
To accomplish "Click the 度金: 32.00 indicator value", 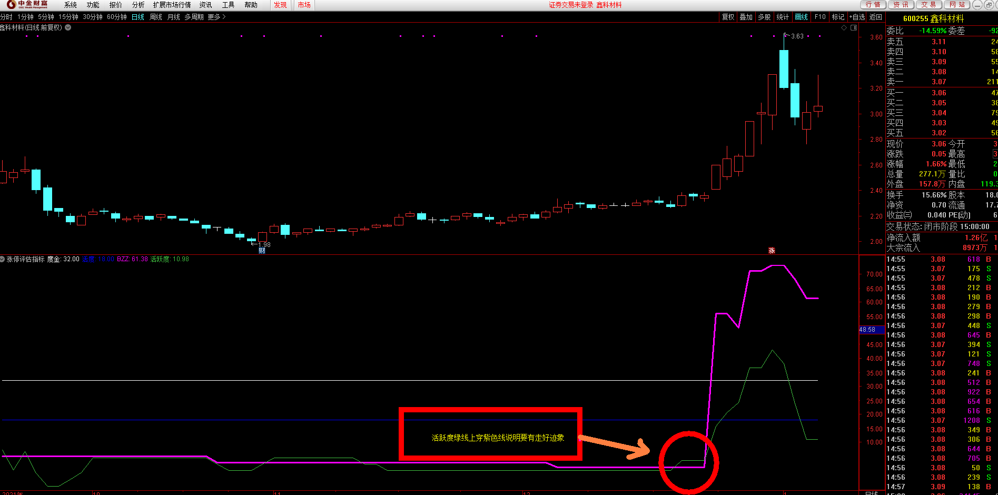I will pos(63,259).
